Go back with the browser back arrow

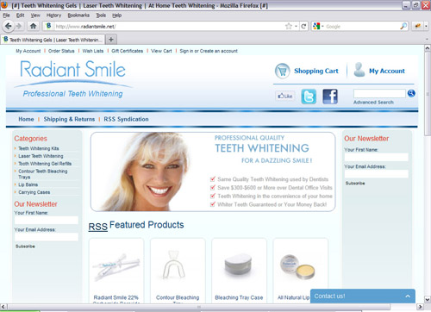pyautogui.click(x=8, y=26)
